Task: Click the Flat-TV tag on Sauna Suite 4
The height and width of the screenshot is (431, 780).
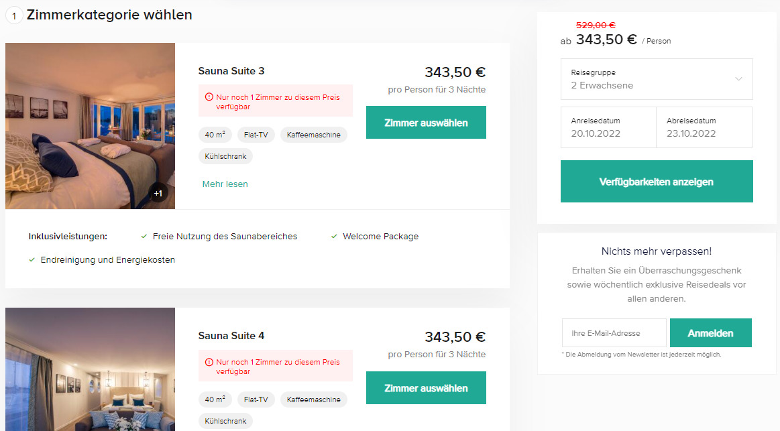Action: click(256, 399)
